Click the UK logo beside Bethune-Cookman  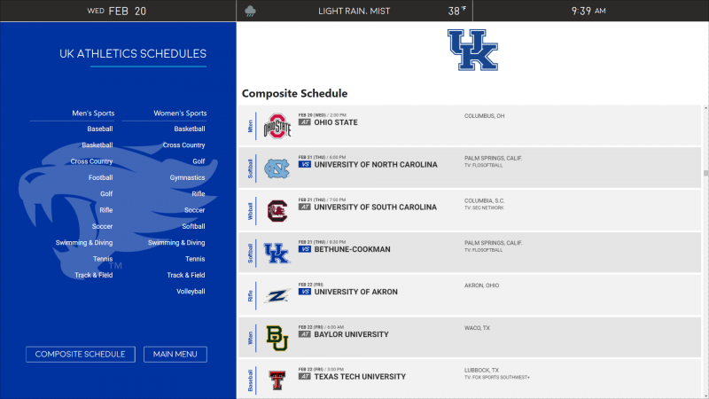(277, 254)
